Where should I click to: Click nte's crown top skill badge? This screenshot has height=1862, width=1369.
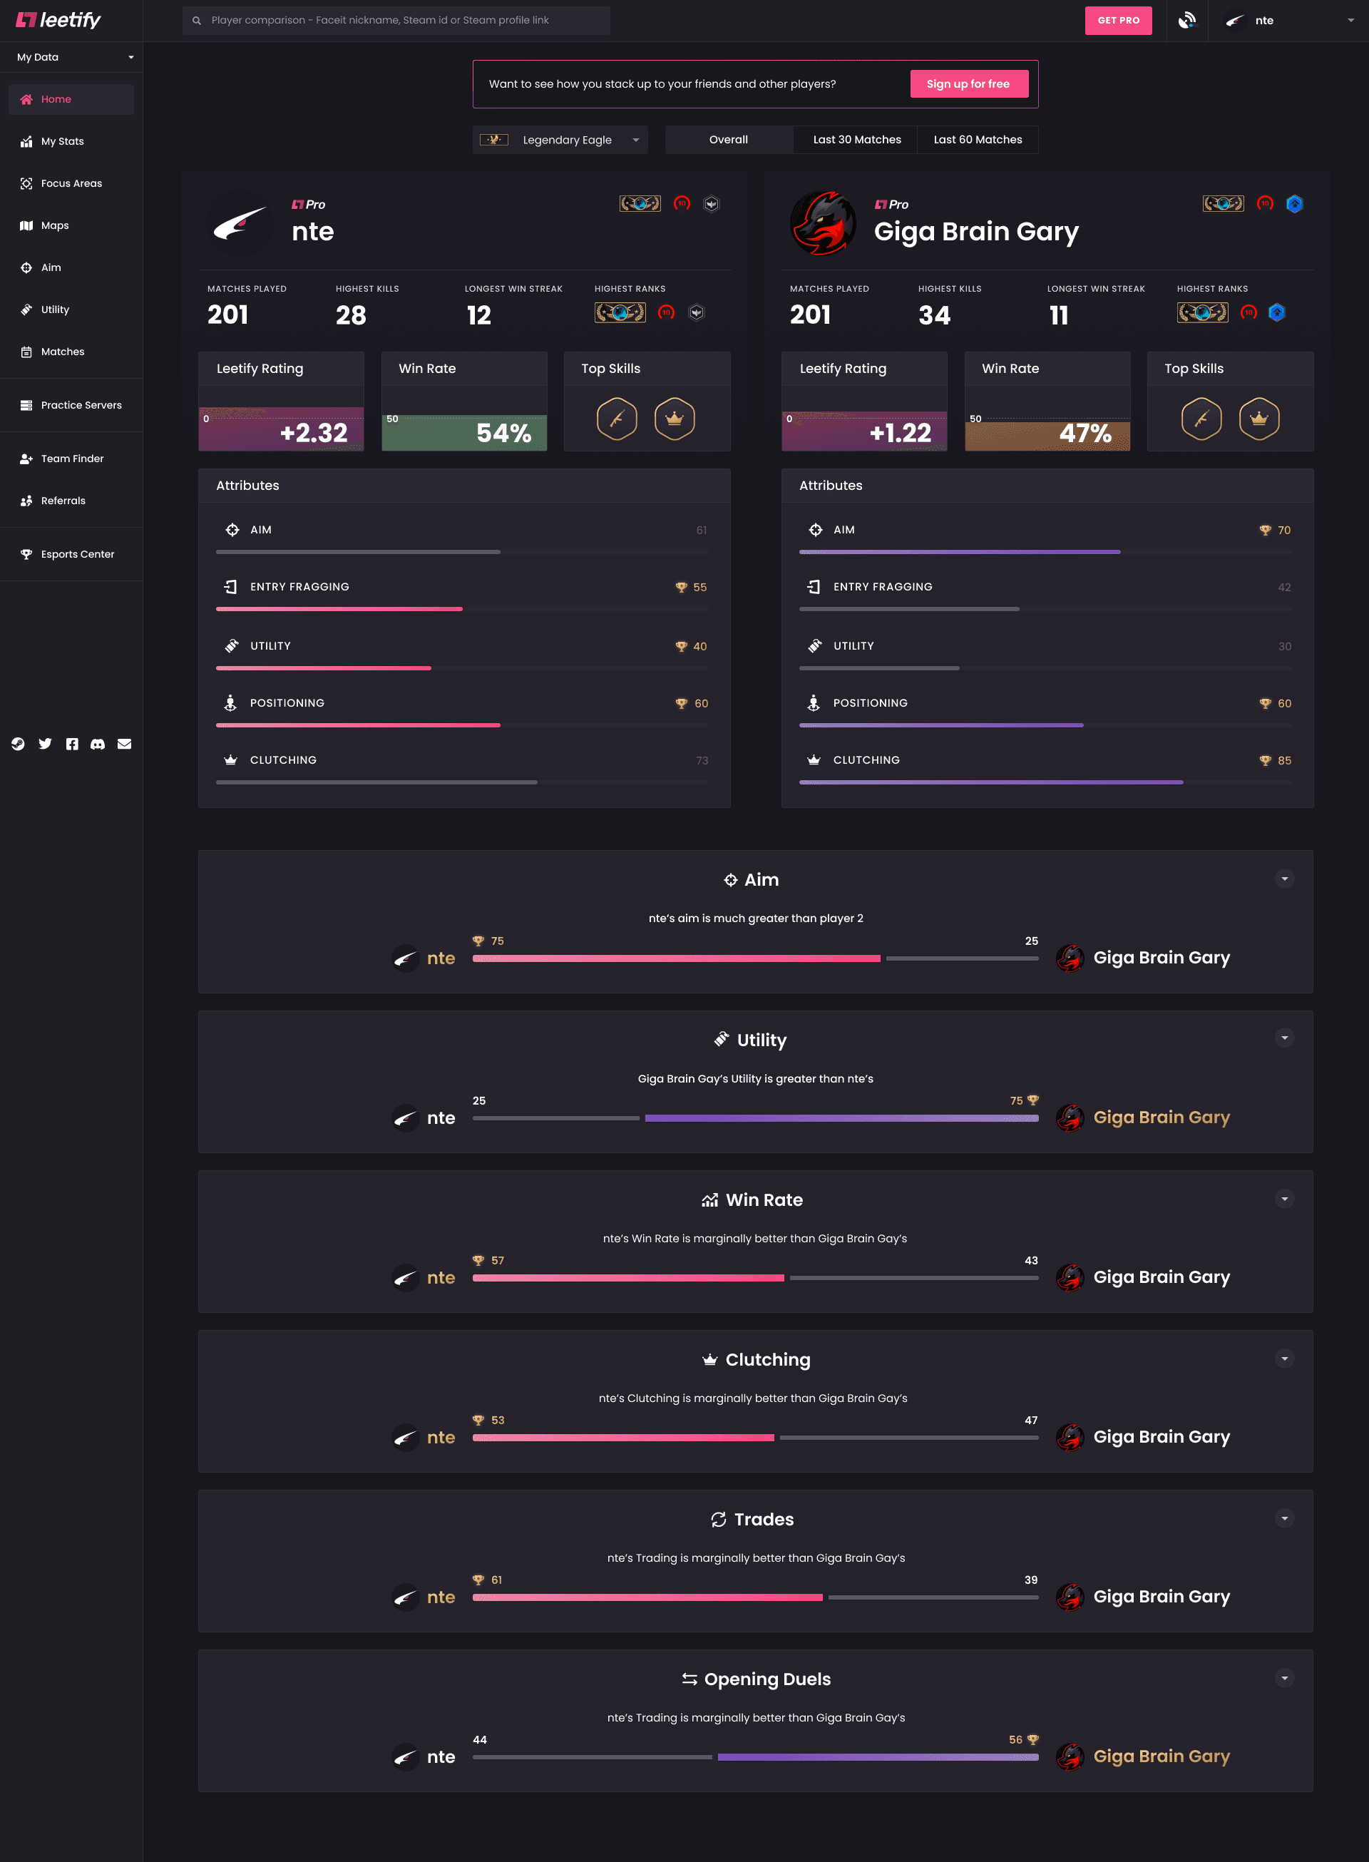click(675, 419)
